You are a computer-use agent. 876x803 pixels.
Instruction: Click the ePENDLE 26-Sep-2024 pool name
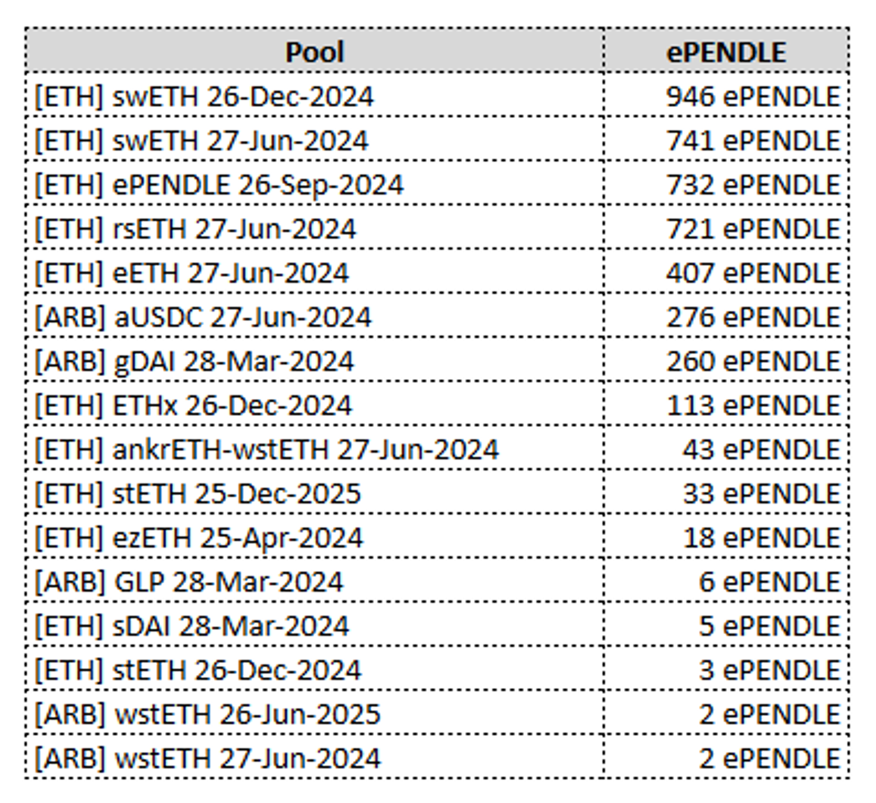tap(219, 185)
